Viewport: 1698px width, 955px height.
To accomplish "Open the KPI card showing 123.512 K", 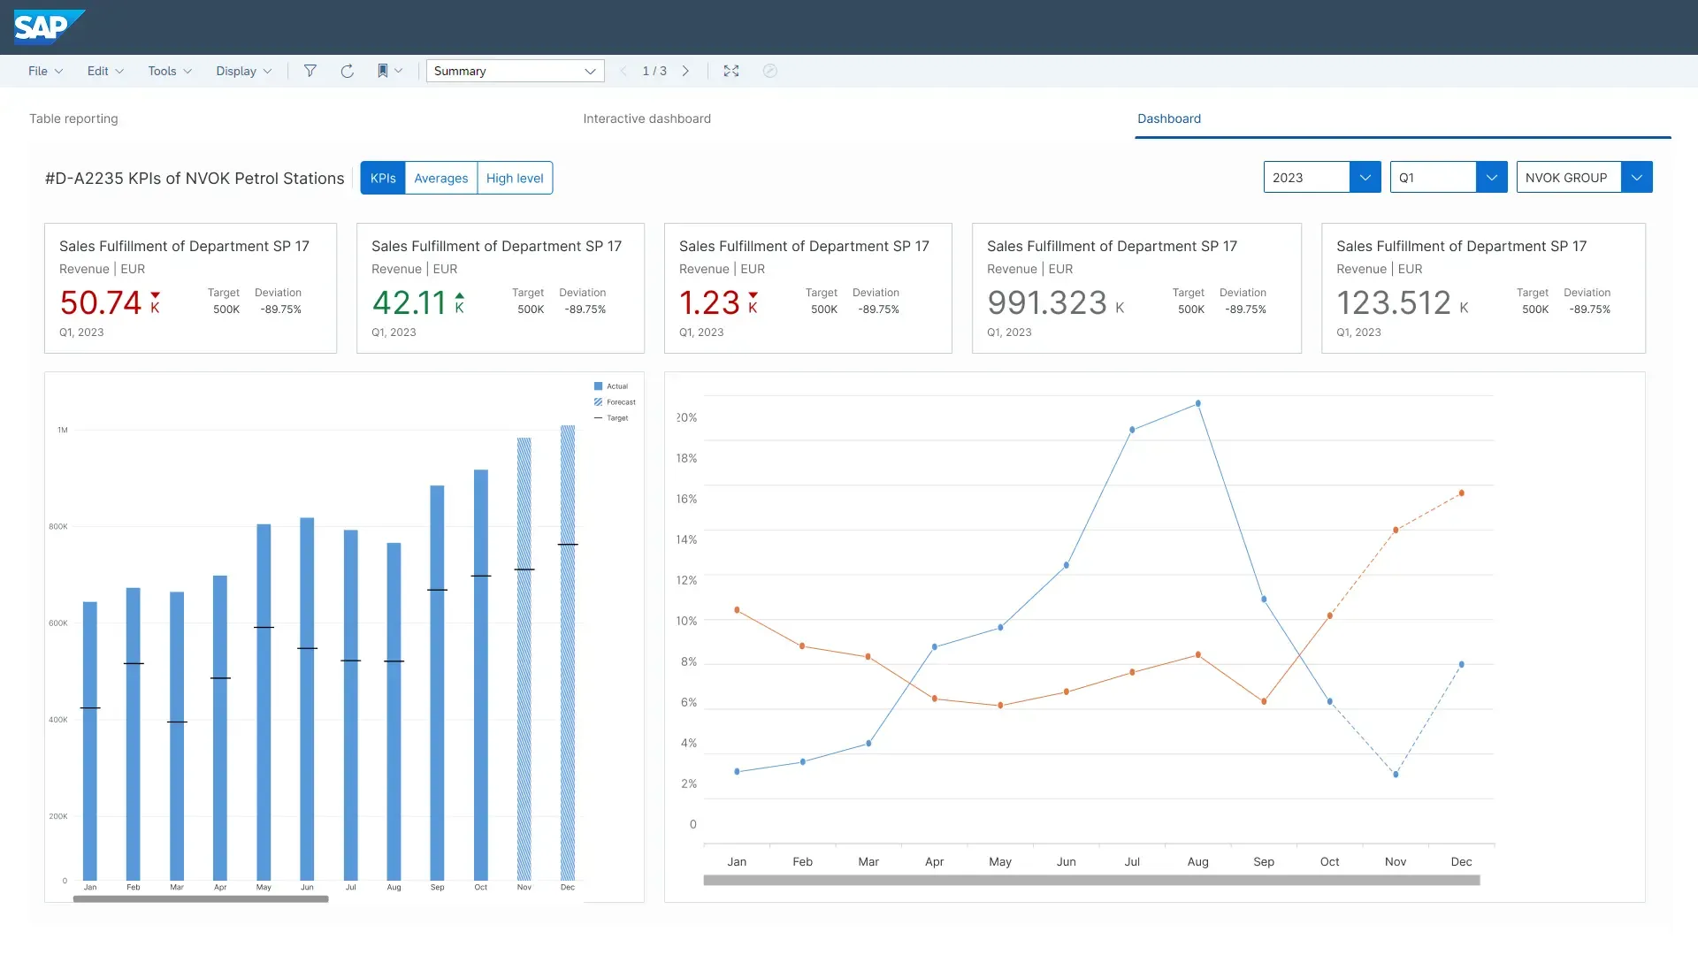I will tap(1483, 288).
